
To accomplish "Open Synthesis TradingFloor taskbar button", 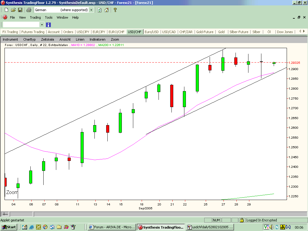I will pos(161,227).
